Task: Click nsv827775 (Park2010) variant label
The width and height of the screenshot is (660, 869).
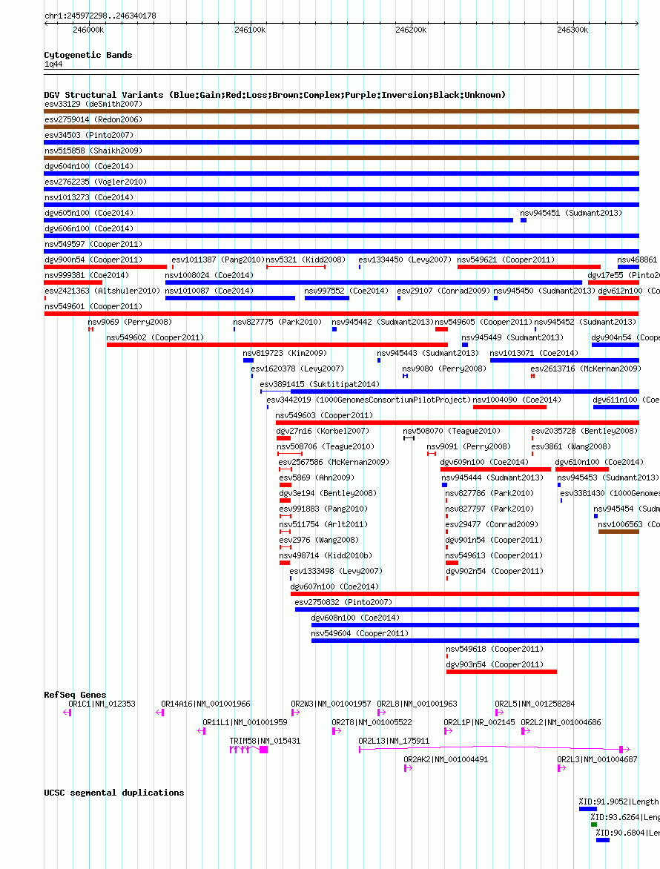Action: tap(277, 322)
